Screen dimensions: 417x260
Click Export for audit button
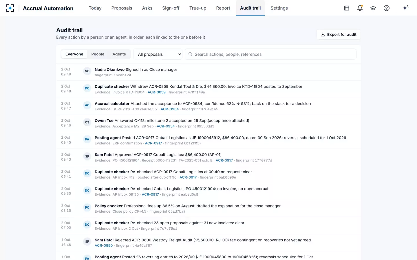coord(339,34)
